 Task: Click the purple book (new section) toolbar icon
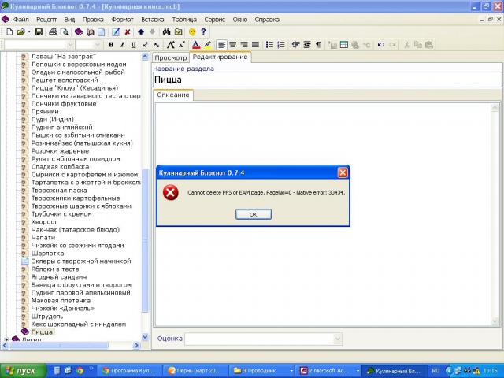tap(79, 31)
